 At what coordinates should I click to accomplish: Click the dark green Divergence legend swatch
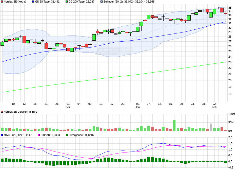pos(67,135)
